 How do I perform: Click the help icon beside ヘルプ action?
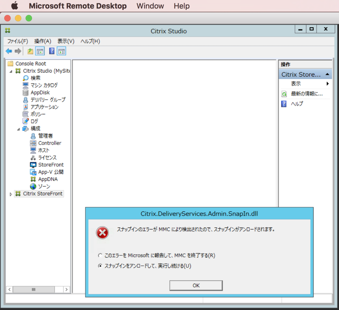click(284, 104)
